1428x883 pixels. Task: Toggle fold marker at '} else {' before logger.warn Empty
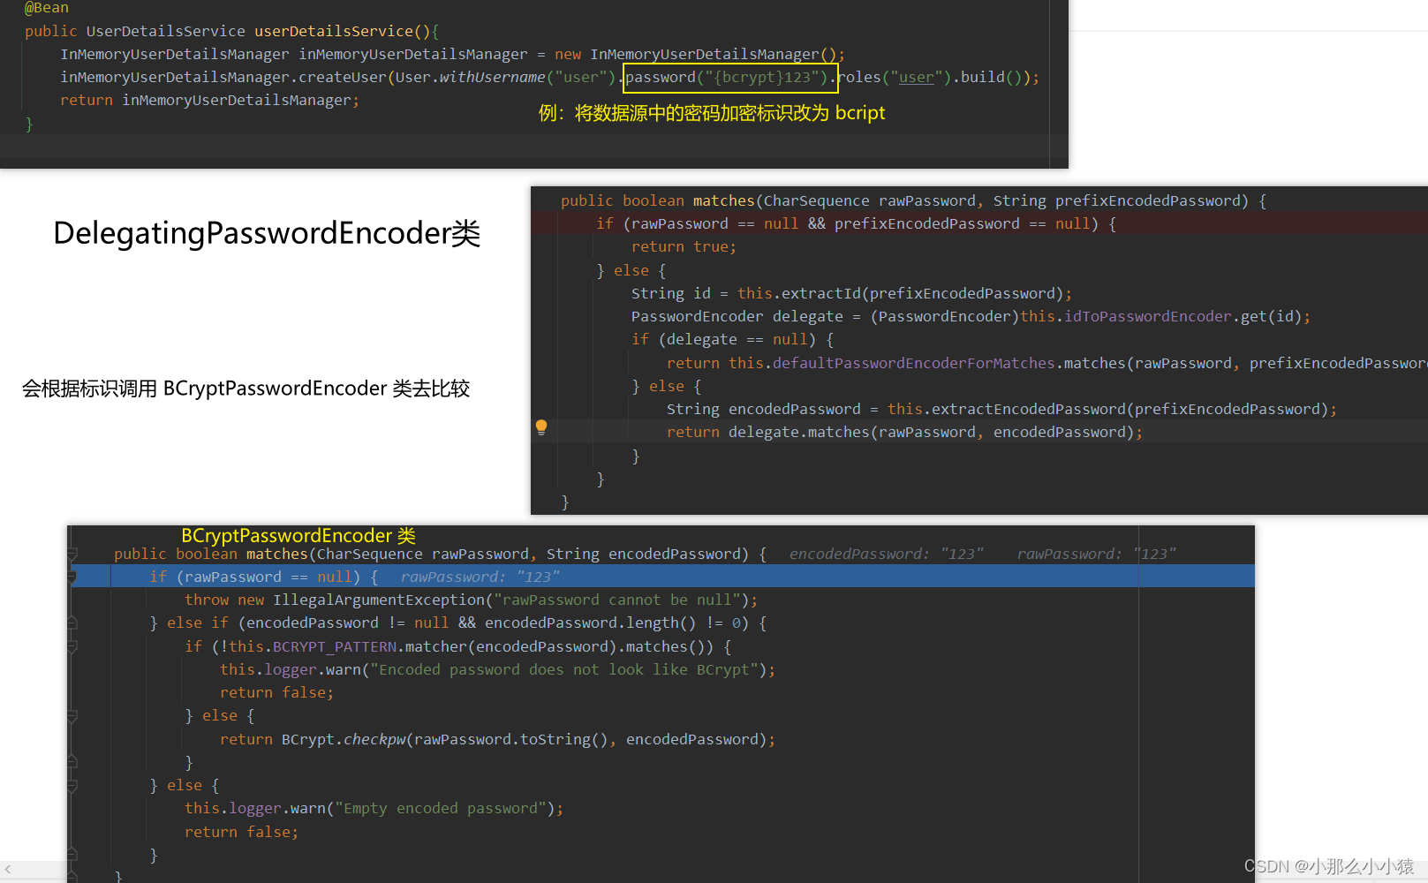(x=72, y=785)
